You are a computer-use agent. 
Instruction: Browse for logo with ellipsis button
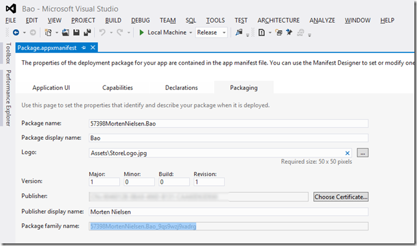click(x=363, y=153)
